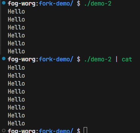Open fork-demo/ path in the empty bottom prompt

(x=56, y=131)
